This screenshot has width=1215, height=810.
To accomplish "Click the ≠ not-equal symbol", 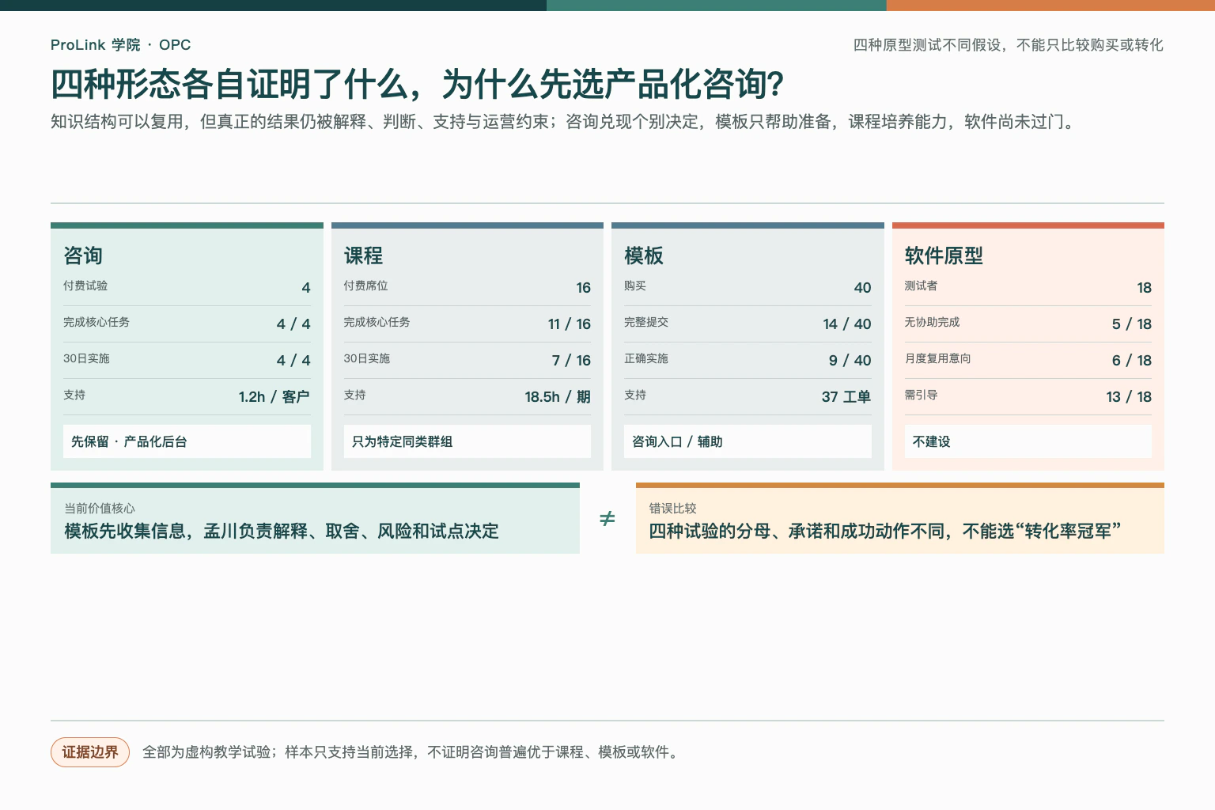I will coord(607,519).
